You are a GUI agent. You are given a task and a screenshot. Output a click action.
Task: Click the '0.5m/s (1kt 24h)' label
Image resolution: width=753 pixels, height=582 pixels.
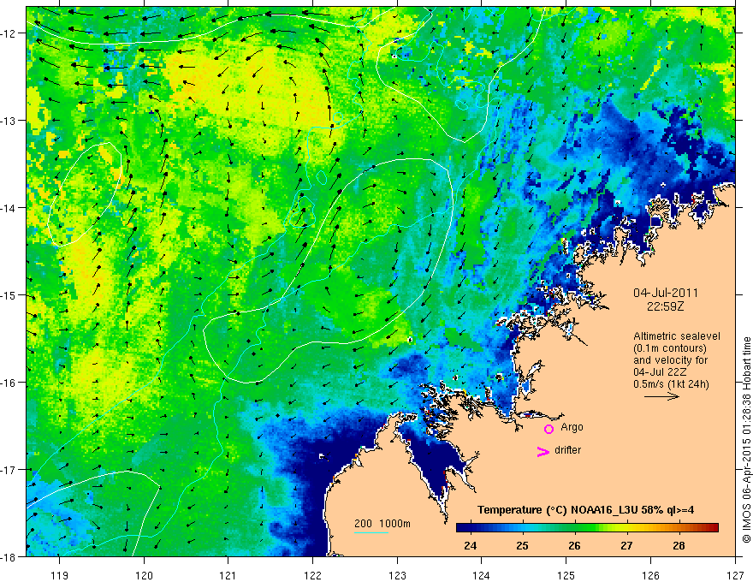671,383
